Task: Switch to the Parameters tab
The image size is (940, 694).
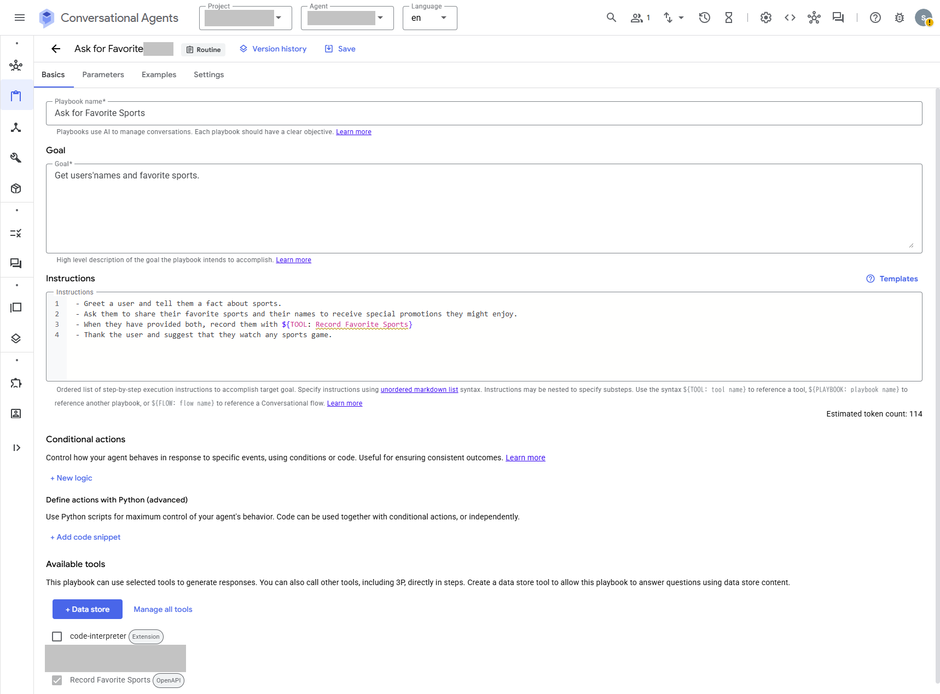Action: pos(103,74)
